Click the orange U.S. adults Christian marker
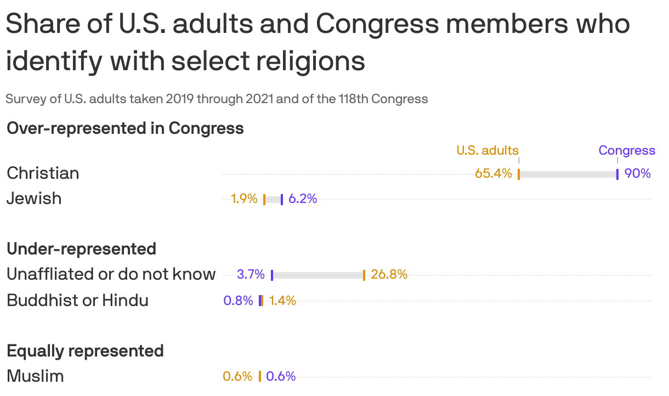This screenshot has width=669, height=396. [x=519, y=174]
